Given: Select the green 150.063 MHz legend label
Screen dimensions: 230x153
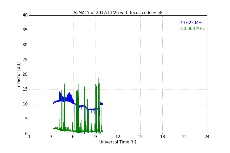Looking at the screenshot, I should tap(192, 28).
